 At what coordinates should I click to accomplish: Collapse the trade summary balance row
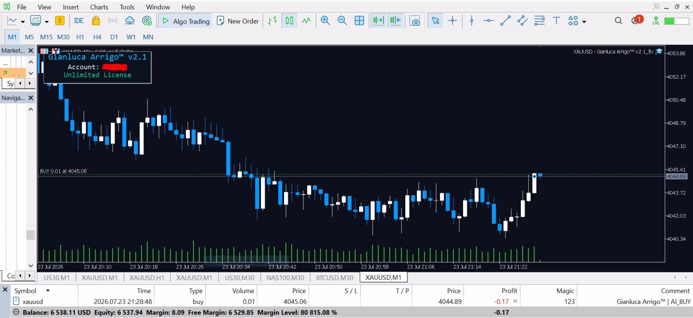point(16,313)
